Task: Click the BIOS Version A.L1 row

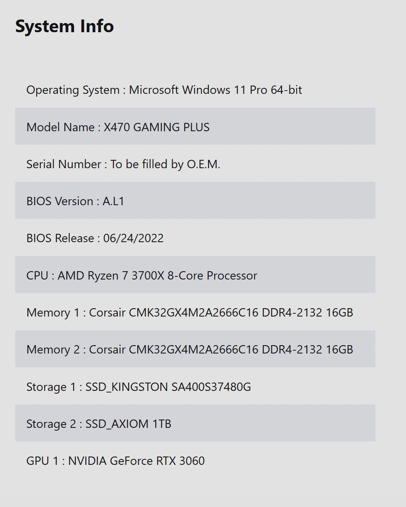Action: click(195, 201)
